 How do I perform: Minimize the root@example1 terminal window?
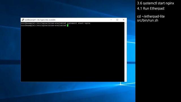tap(111, 20)
